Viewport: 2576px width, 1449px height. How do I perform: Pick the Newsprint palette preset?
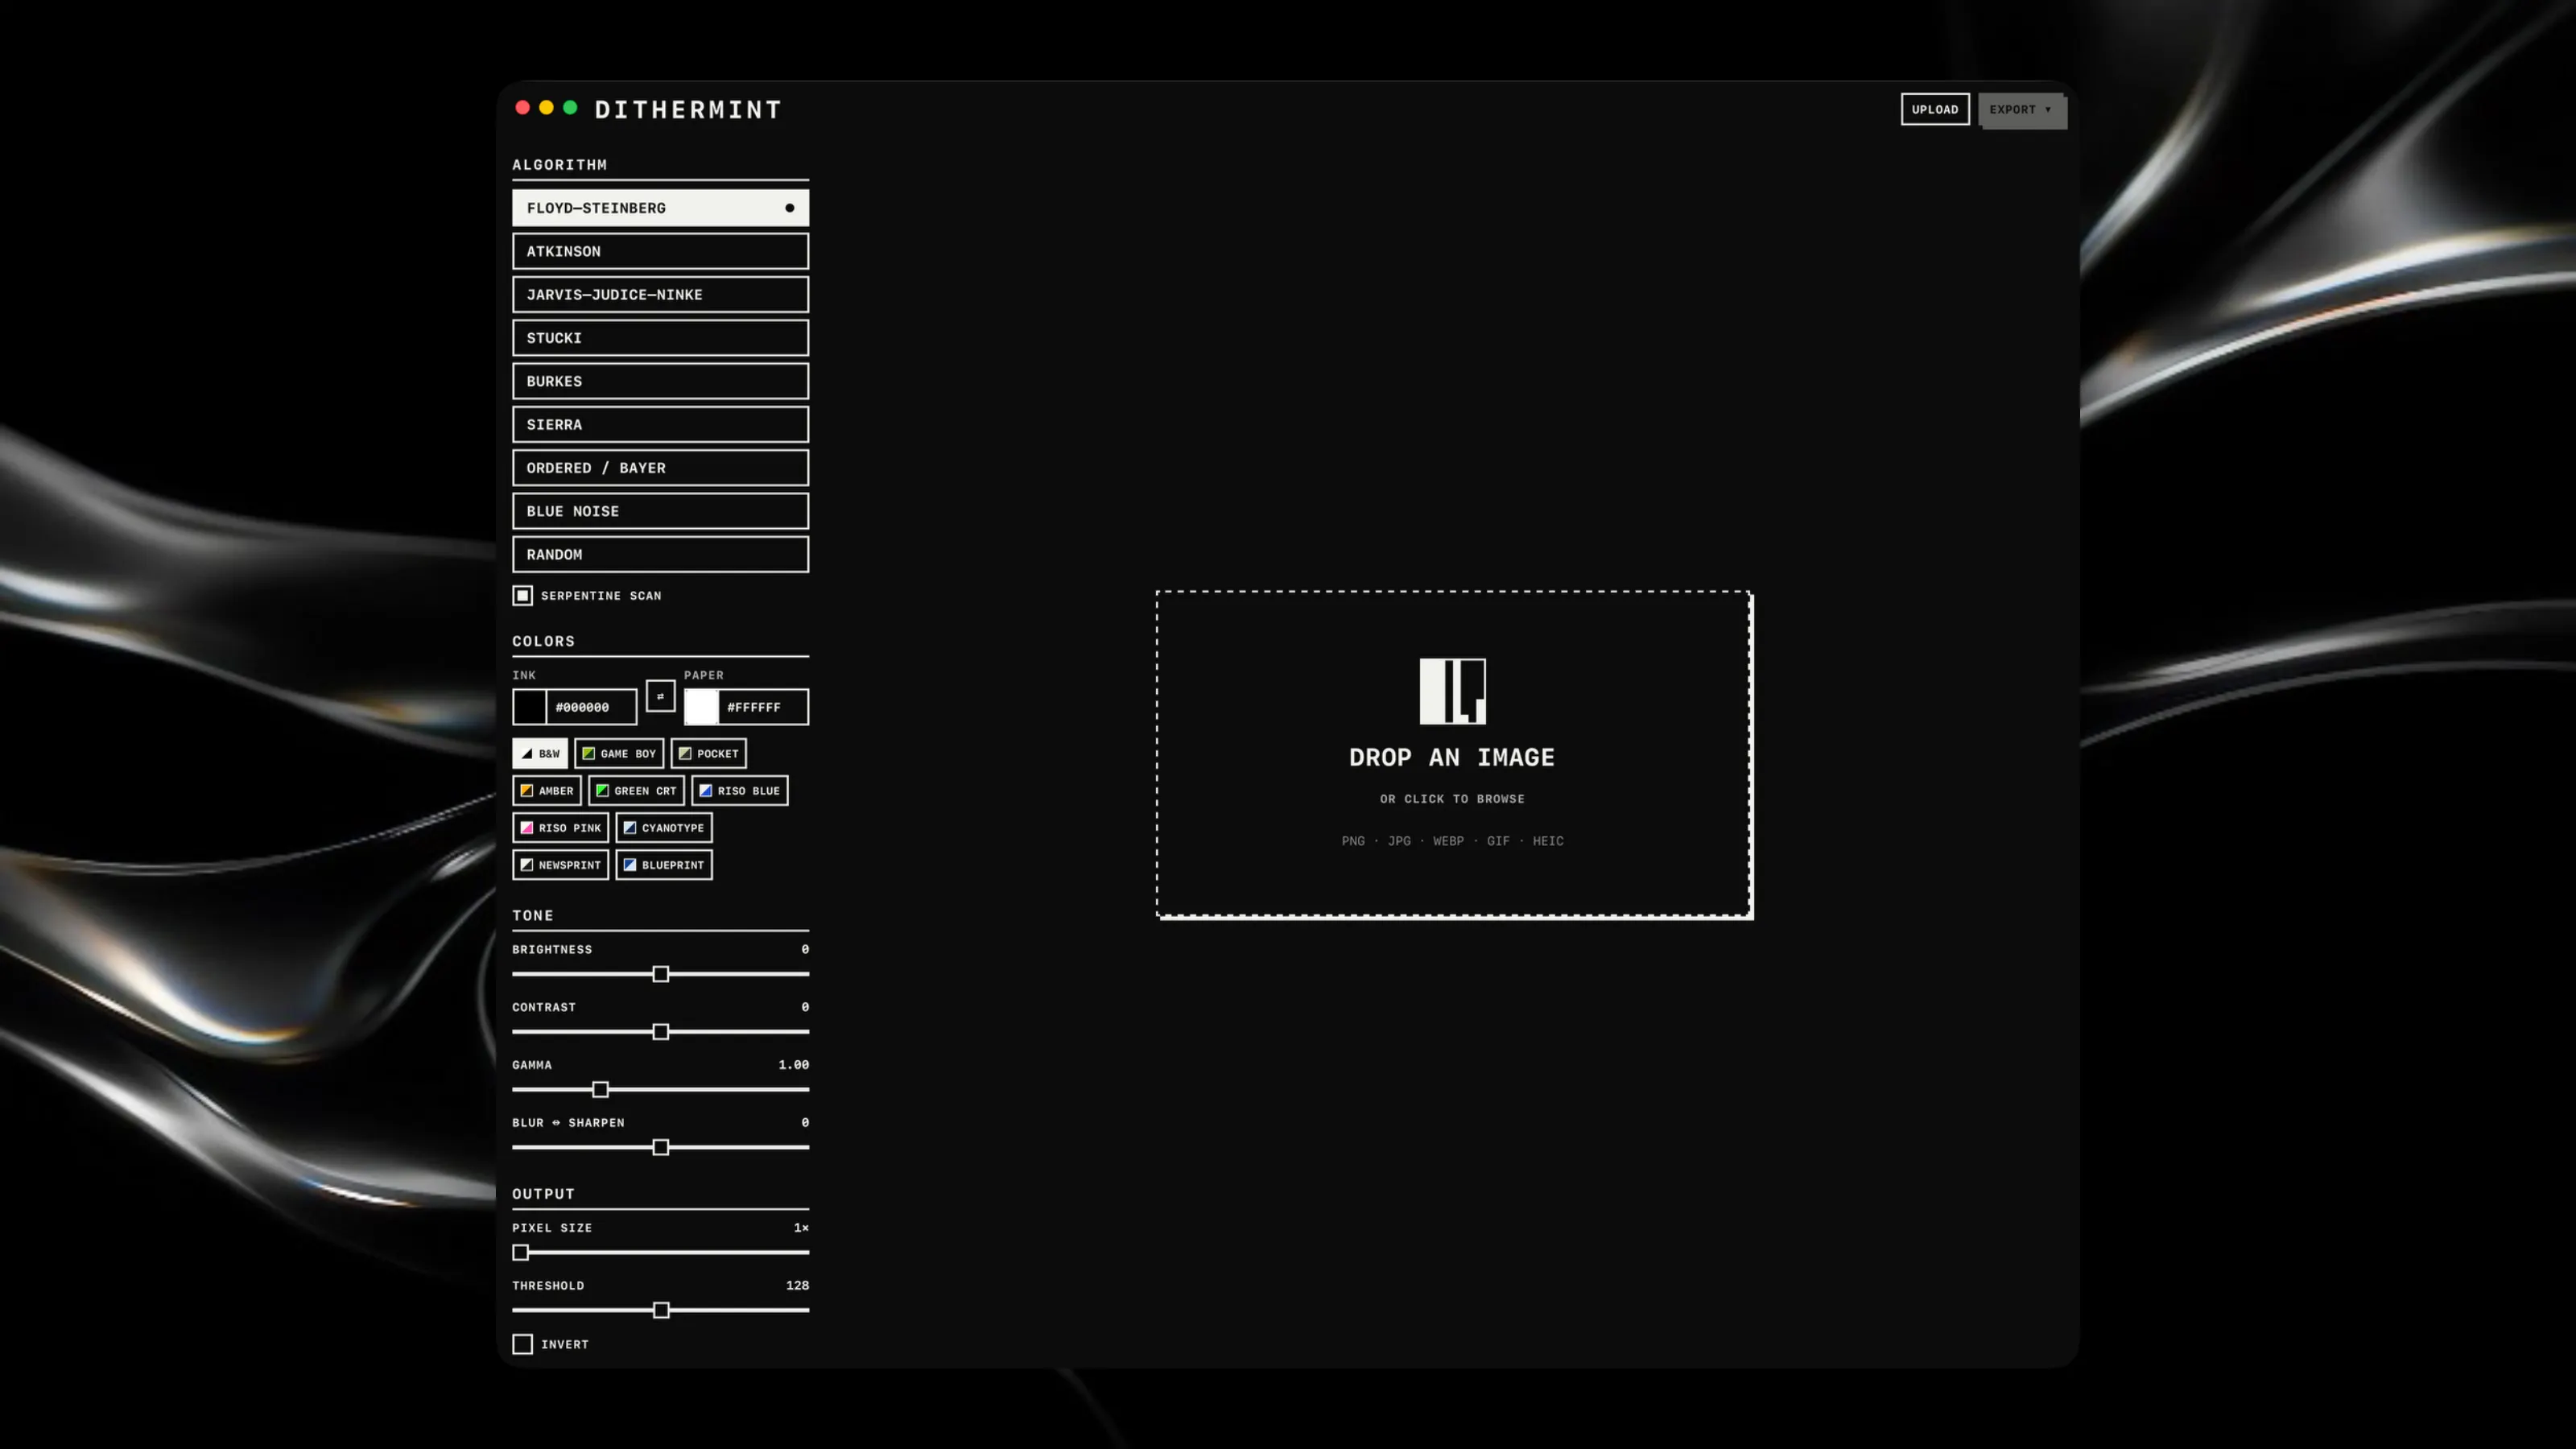(x=561, y=864)
